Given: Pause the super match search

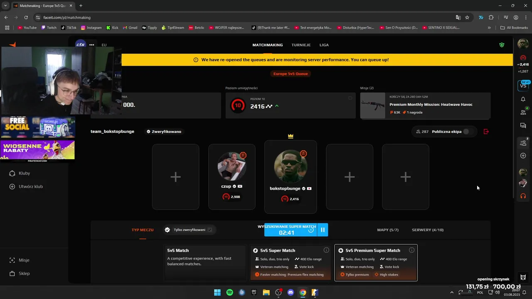Looking at the screenshot, I should pyautogui.click(x=323, y=230).
